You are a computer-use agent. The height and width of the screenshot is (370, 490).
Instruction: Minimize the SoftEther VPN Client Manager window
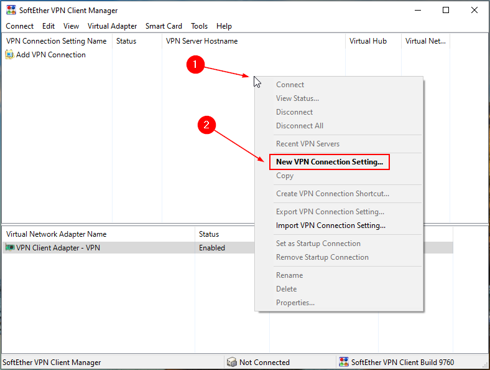(x=418, y=11)
